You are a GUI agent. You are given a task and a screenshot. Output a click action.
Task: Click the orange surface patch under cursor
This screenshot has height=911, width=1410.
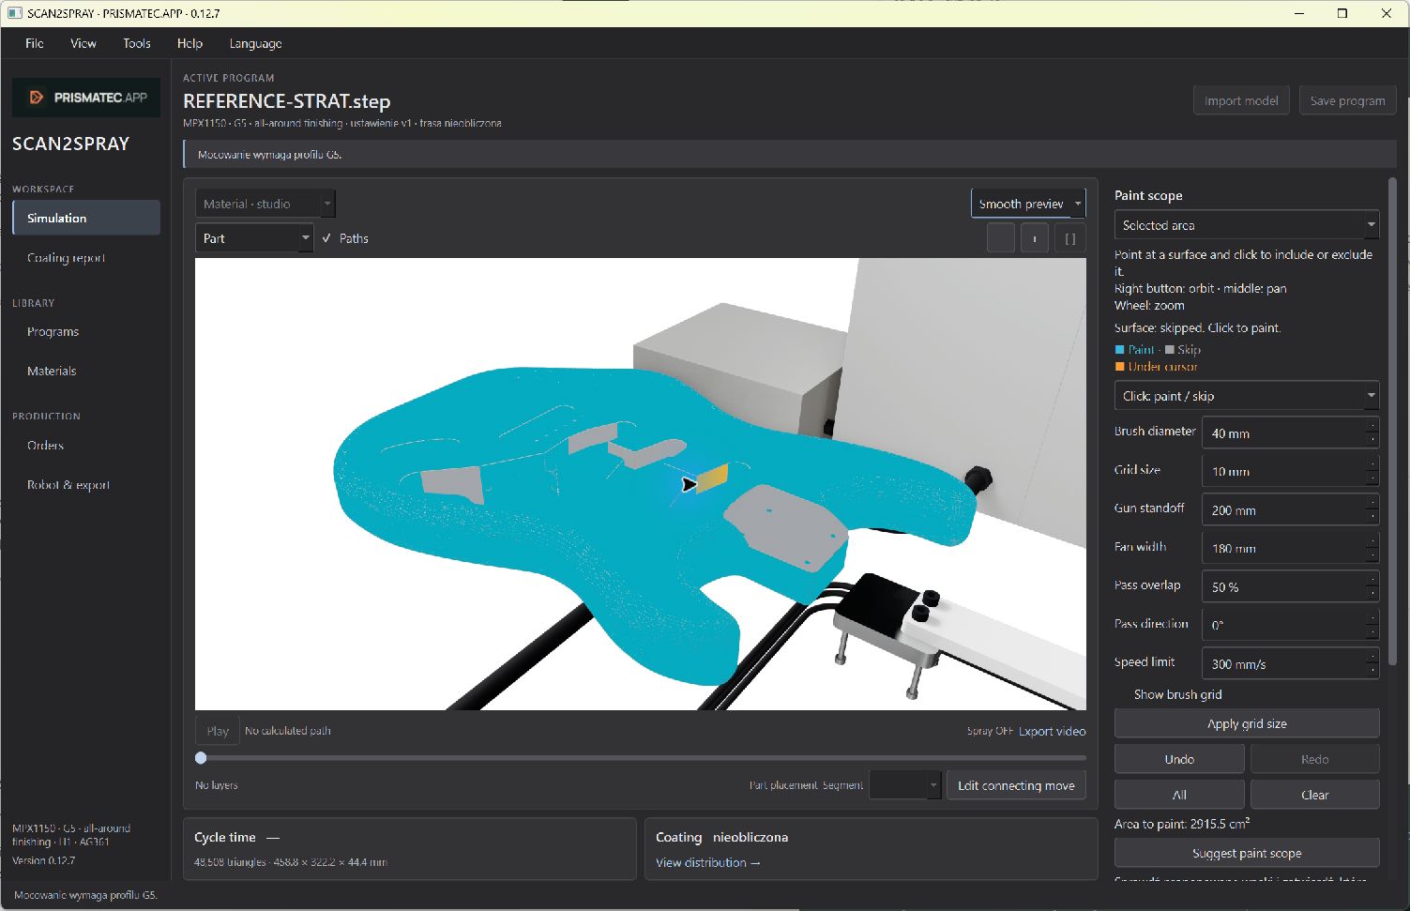pyautogui.click(x=714, y=477)
